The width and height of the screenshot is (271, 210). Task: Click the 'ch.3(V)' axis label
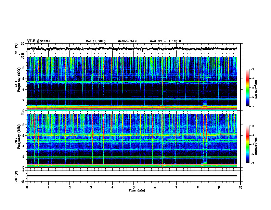(16, 176)
